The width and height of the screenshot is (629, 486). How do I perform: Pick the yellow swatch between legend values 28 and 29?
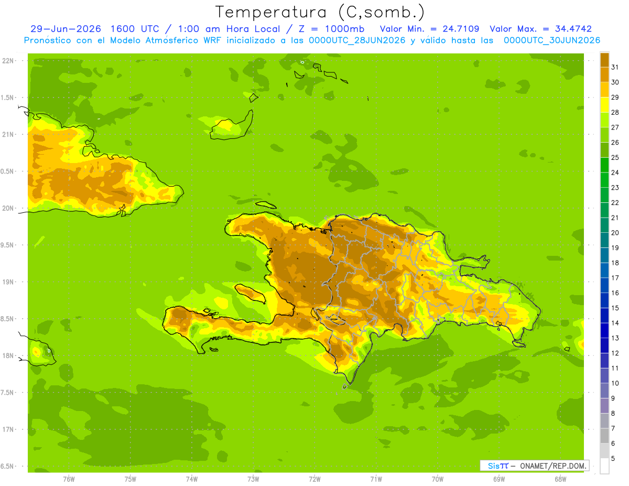604,105
